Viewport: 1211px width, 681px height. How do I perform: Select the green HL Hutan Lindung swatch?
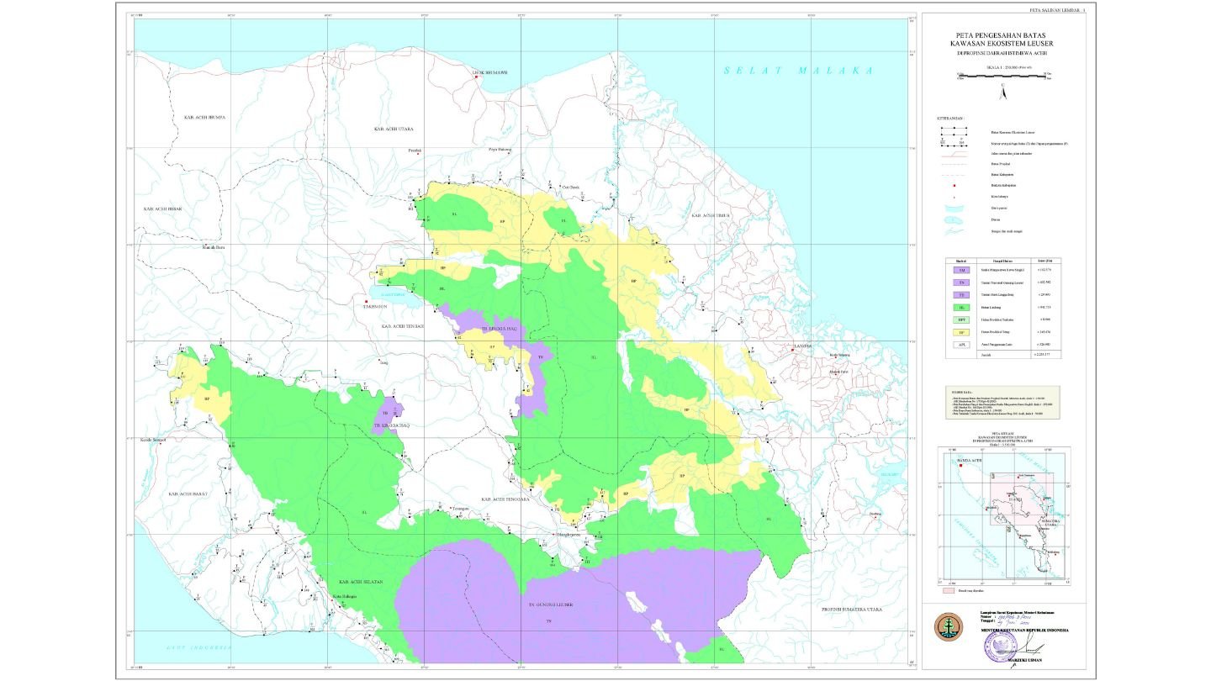[x=961, y=308]
